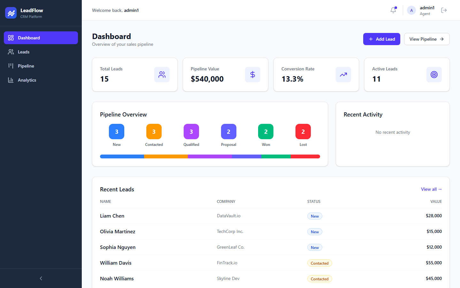Click the Active Leads target icon

434,75
